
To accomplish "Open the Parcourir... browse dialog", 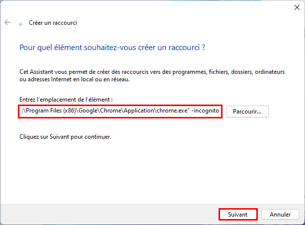I will point(247,112).
